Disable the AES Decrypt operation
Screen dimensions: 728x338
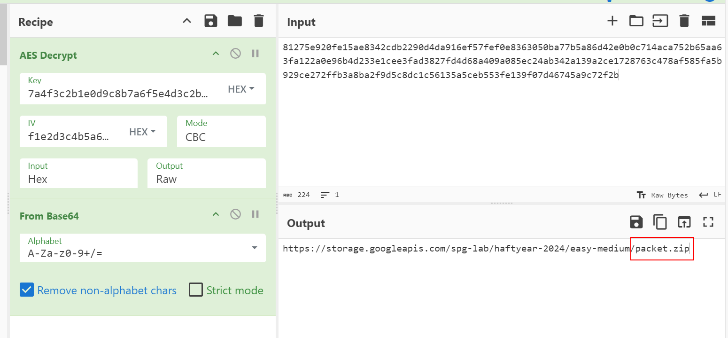(x=235, y=54)
